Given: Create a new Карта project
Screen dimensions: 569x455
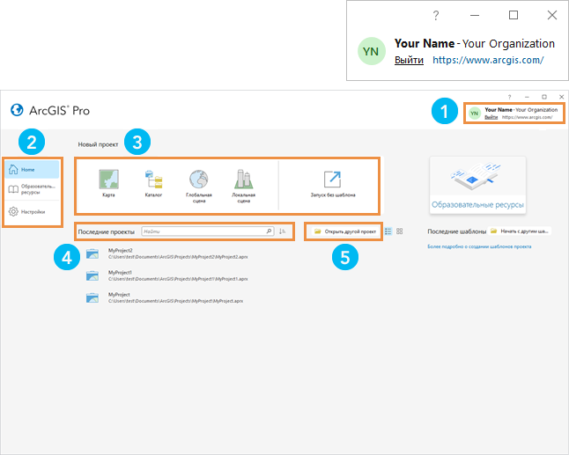Looking at the screenshot, I should click(x=109, y=183).
